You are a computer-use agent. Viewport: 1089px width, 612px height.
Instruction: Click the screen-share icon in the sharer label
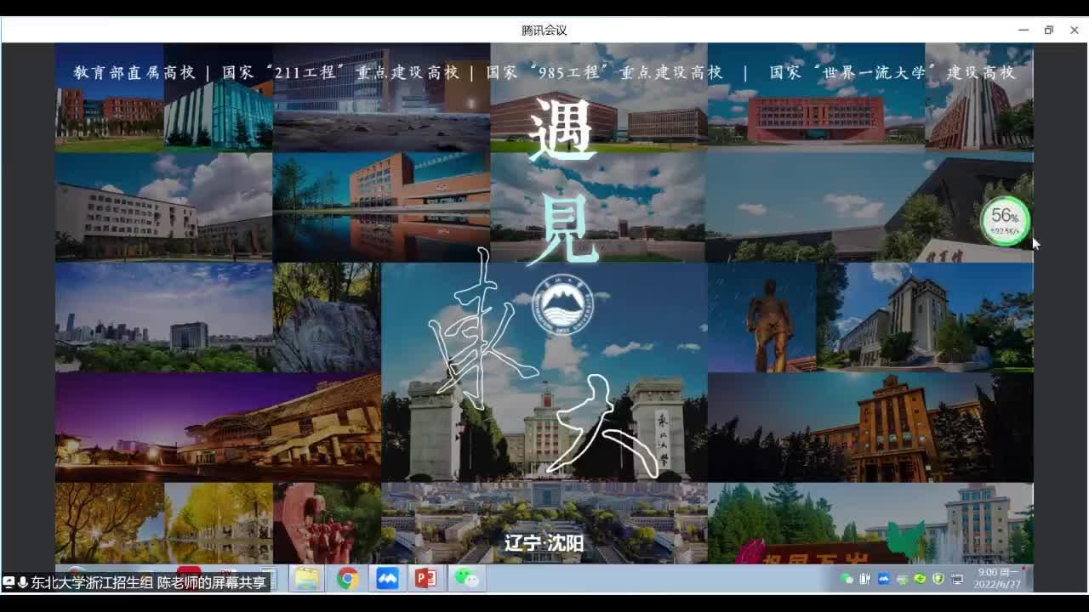9,582
